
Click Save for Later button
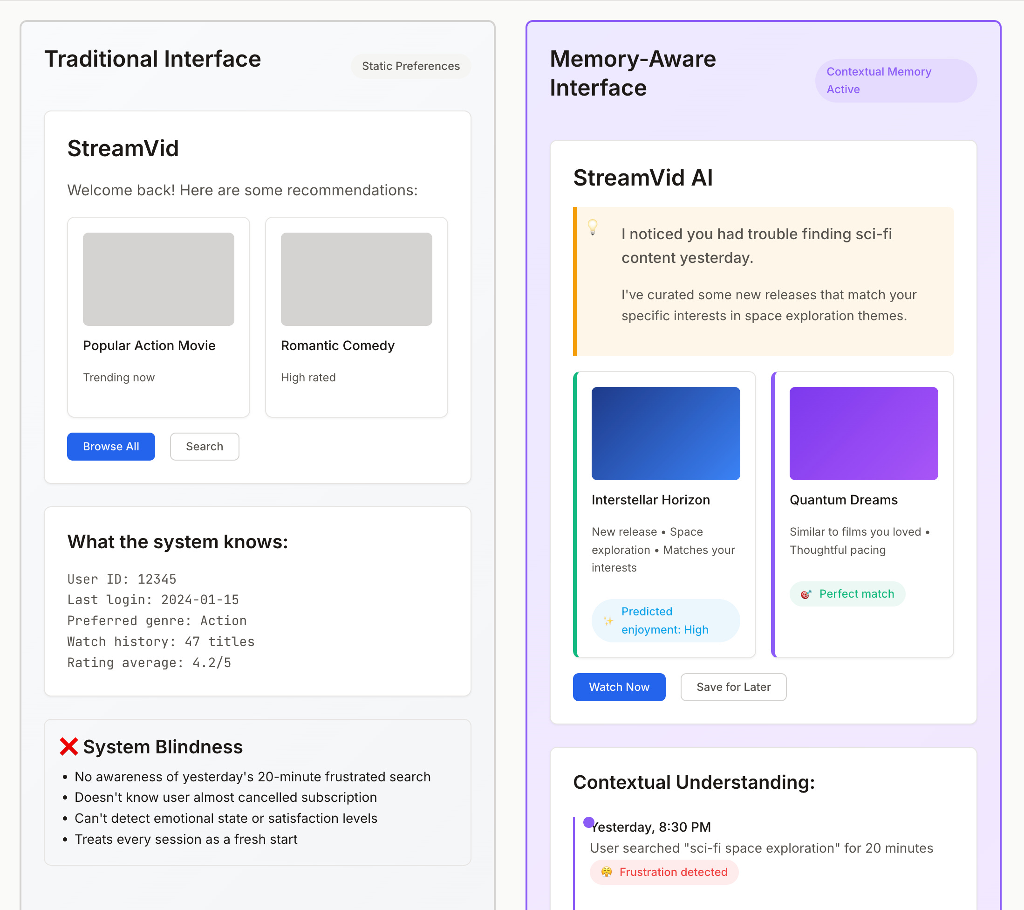click(733, 687)
